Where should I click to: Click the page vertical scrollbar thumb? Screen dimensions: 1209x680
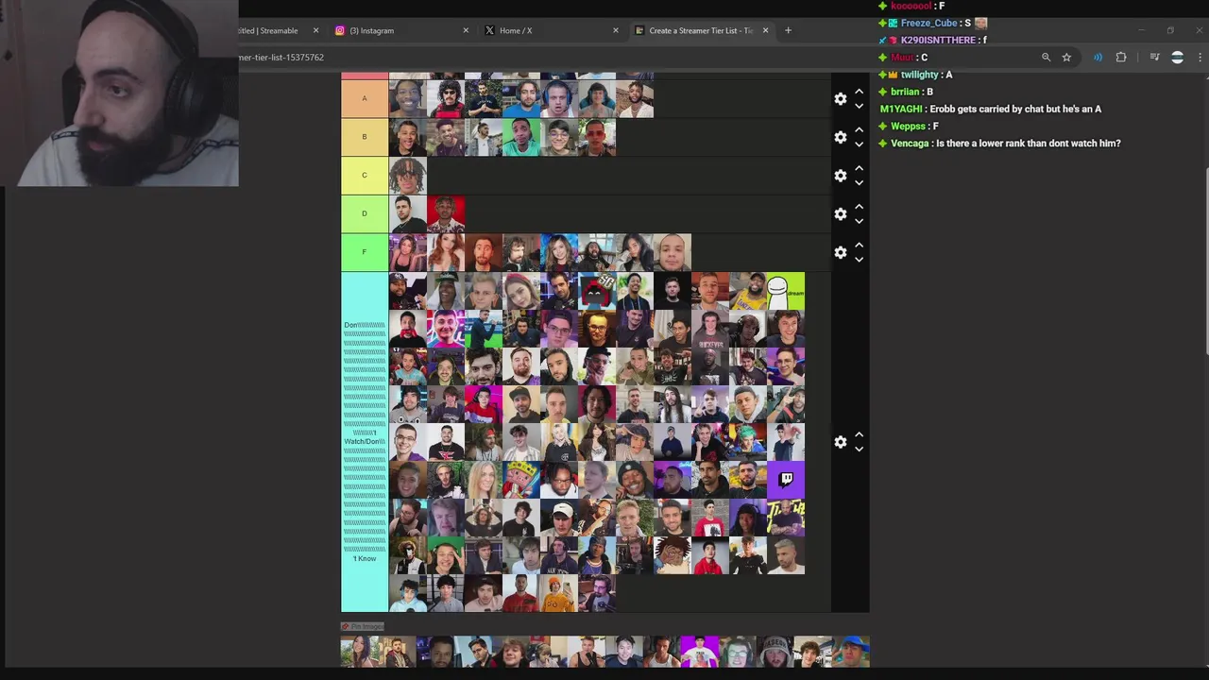1206,262
